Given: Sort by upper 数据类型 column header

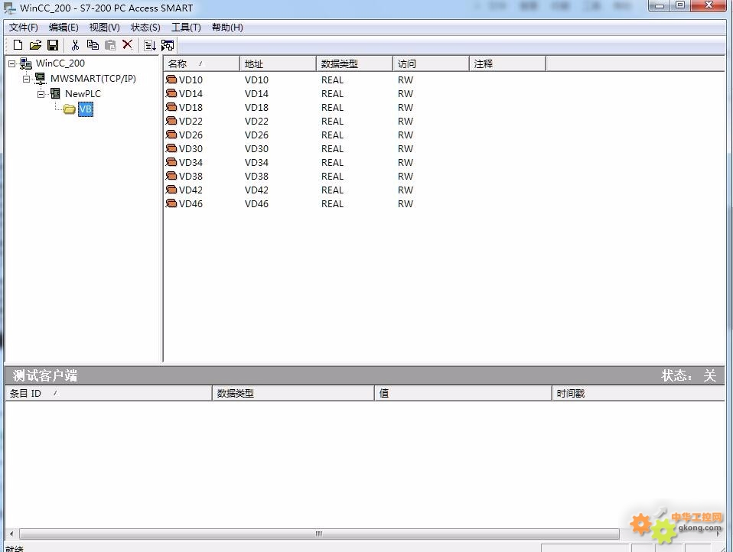Looking at the screenshot, I should 354,63.
